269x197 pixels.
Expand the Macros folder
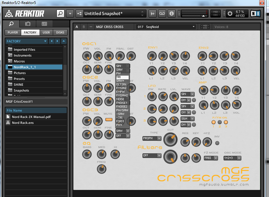[x=10, y=61]
